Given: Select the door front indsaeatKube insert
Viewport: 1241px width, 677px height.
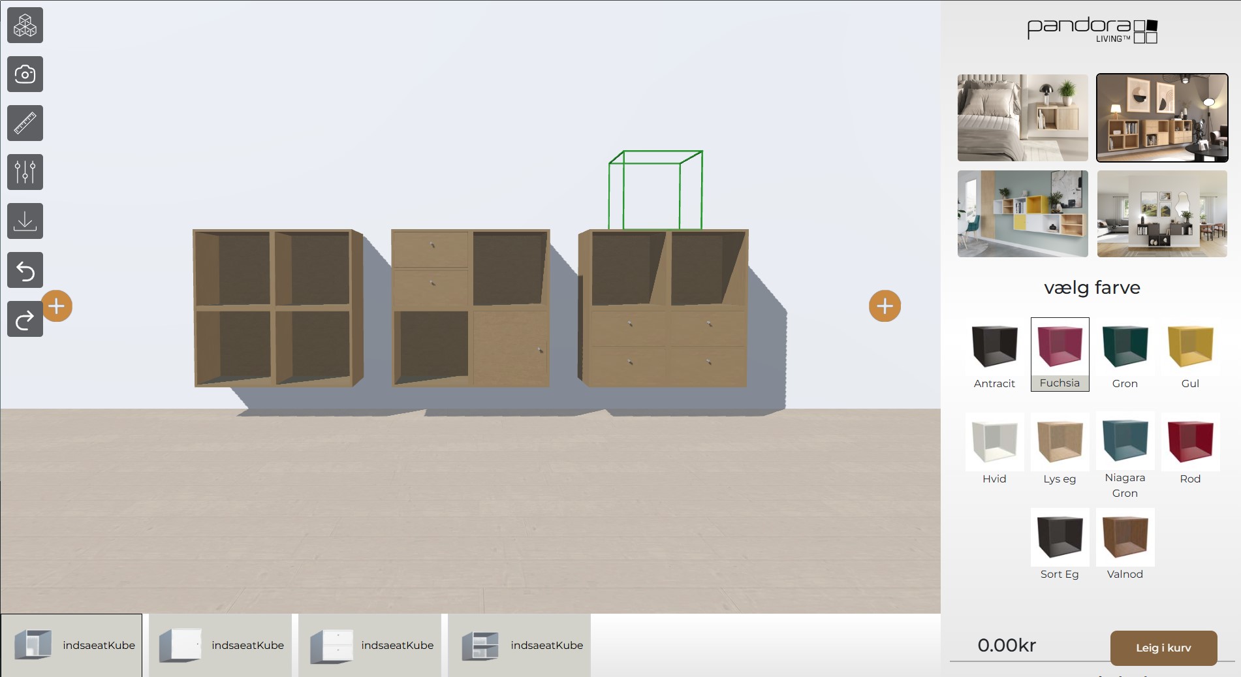Looking at the screenshot, I should coord(221,645).
